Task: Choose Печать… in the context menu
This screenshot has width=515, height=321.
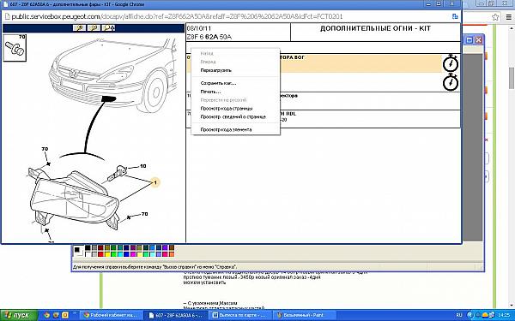Action: 210,92
